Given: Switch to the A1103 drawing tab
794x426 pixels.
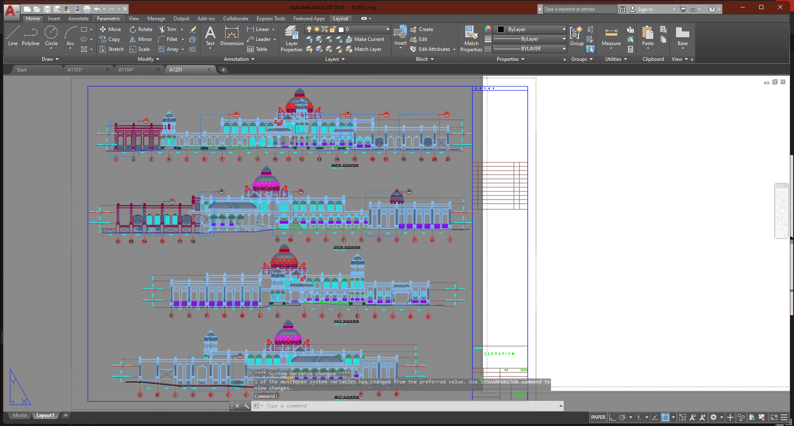Looking at the screenshot, I should (75, 70).
